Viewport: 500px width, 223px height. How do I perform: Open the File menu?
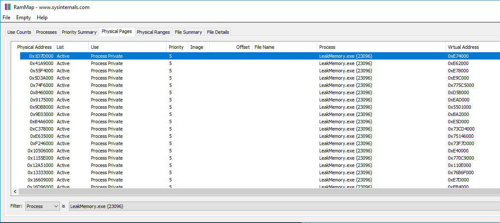[x=6, y=18]
